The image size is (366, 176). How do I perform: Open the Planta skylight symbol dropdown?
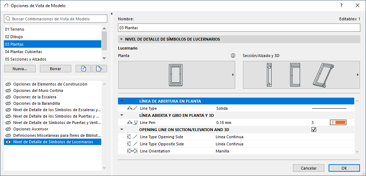tap(233, 74)
